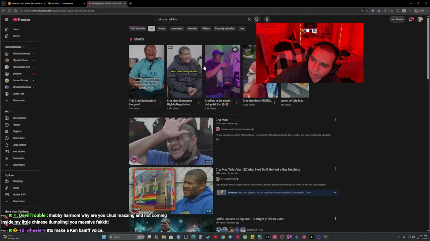Open theneedledrop subscription channel
430x241 pixels.
point(19,80)
